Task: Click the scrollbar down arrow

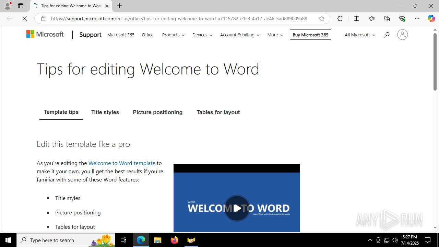Action: (435, 227)
